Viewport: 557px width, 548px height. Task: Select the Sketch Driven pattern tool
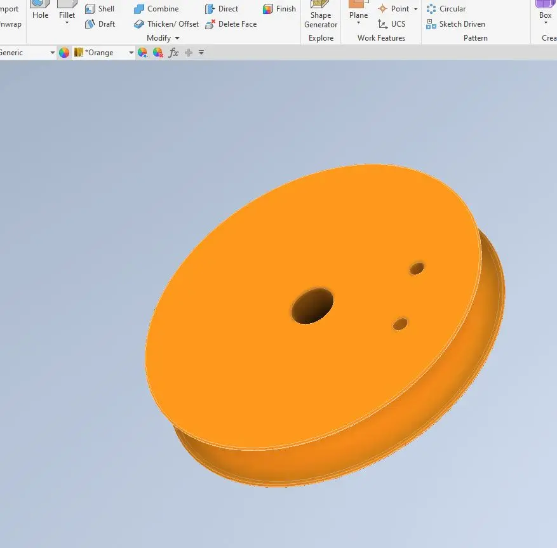tap(432, 24)
